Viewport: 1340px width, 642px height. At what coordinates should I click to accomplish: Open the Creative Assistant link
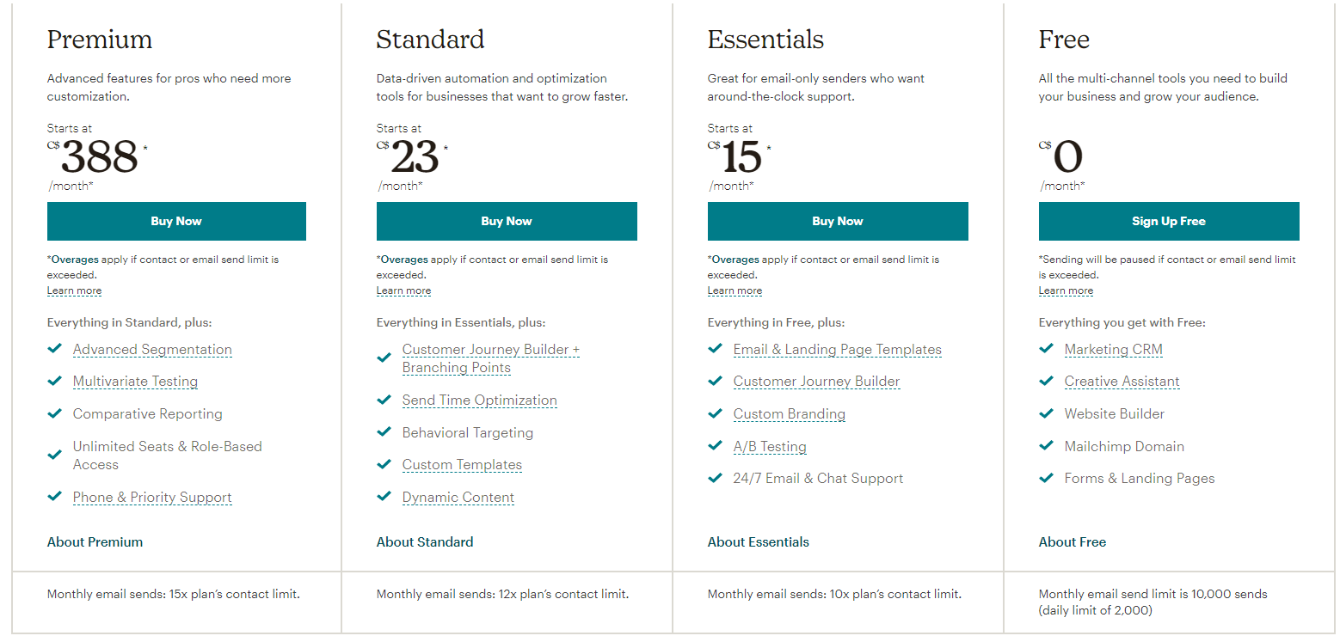(1122, 382)
